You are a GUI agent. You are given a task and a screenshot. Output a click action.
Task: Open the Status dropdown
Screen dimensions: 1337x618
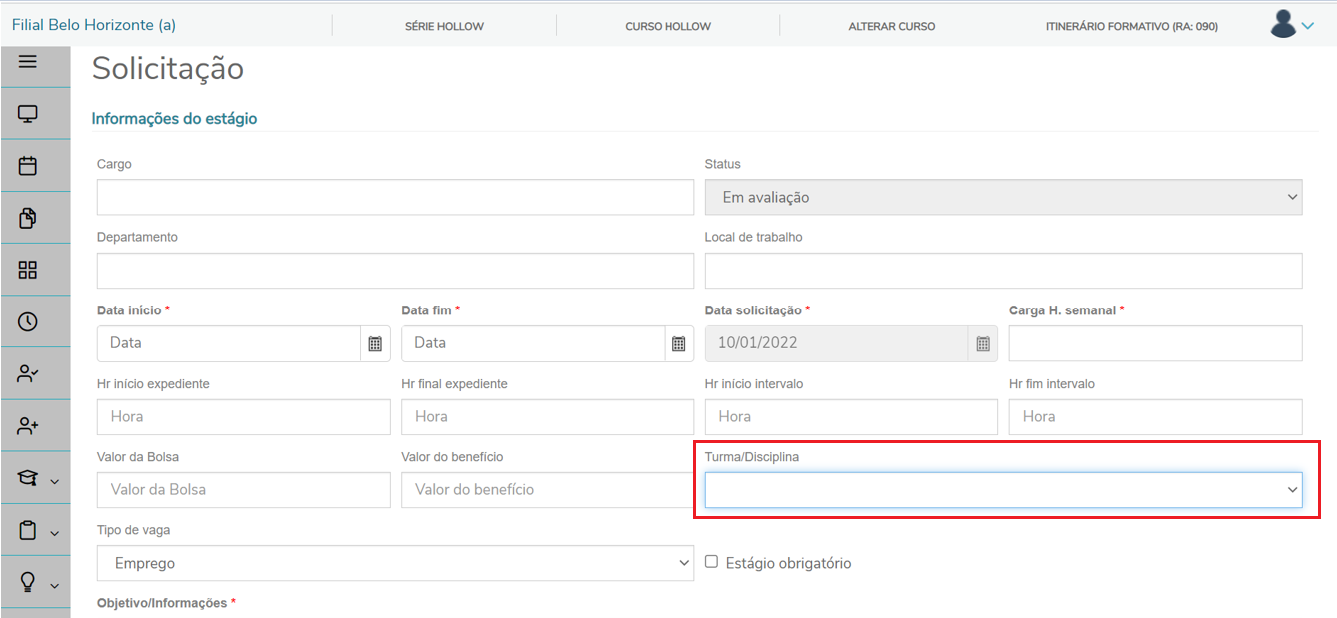click(x=1004, y=197)
